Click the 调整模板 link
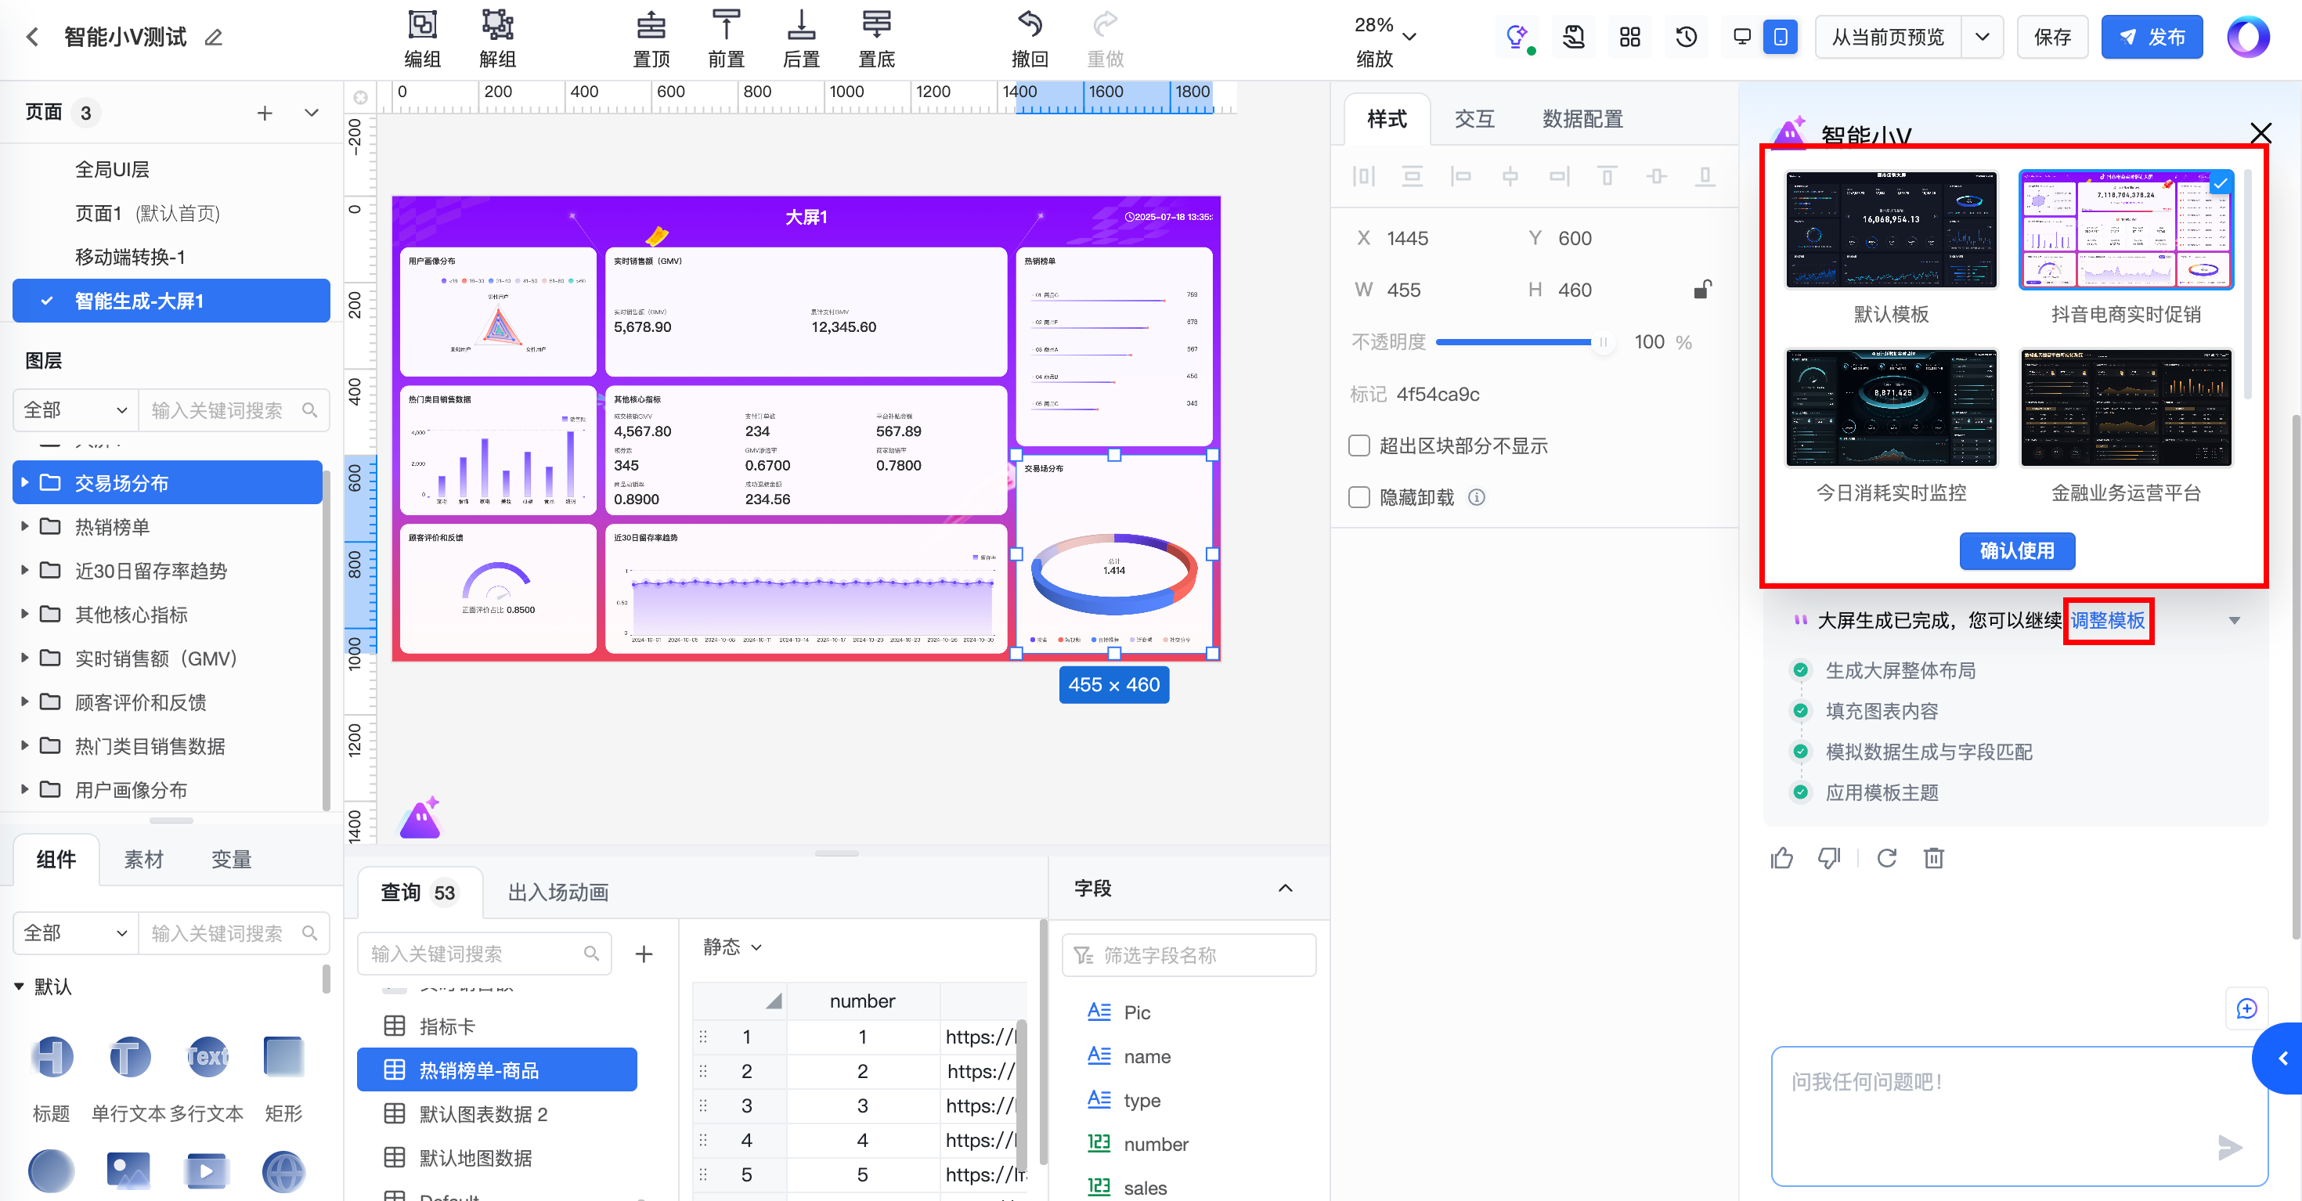2302x1201 pixels. point(2107,620)
